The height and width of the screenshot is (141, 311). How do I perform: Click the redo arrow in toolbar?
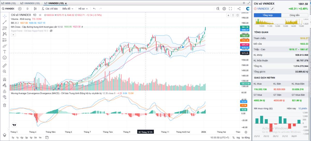click(101, 9)
